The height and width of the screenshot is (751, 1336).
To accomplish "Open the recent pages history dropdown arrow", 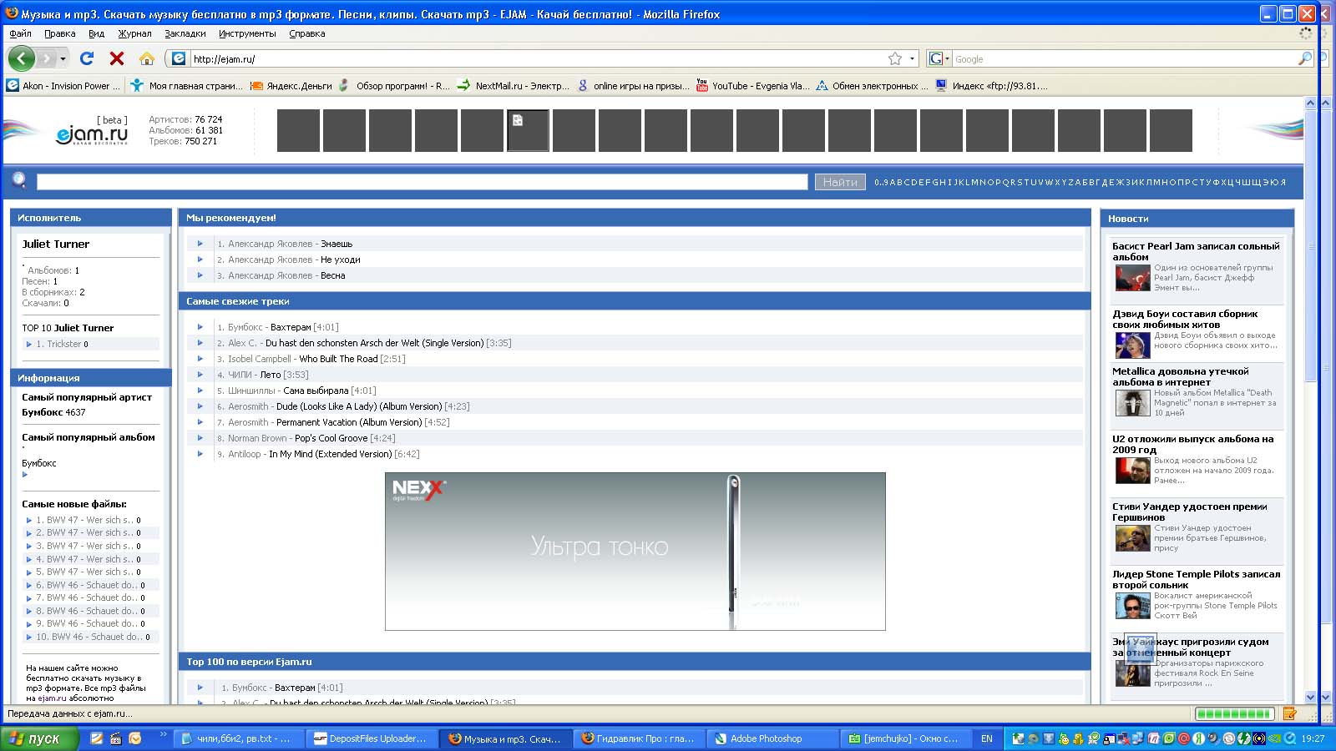I will coord(63,58).
